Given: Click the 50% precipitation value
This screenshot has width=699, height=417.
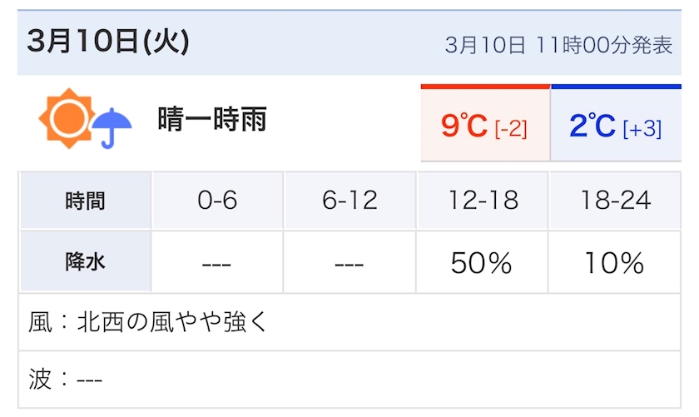Looking at the screenshot, I should pos(481,263).
